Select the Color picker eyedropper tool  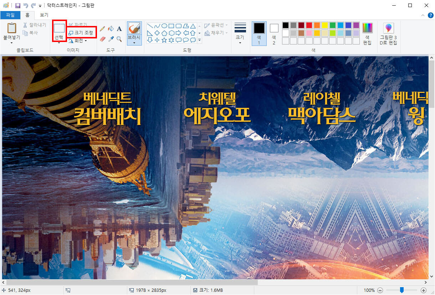pos(111,39)
